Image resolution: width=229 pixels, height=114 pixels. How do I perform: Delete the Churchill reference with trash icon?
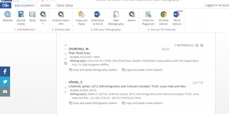click(66, 54)
